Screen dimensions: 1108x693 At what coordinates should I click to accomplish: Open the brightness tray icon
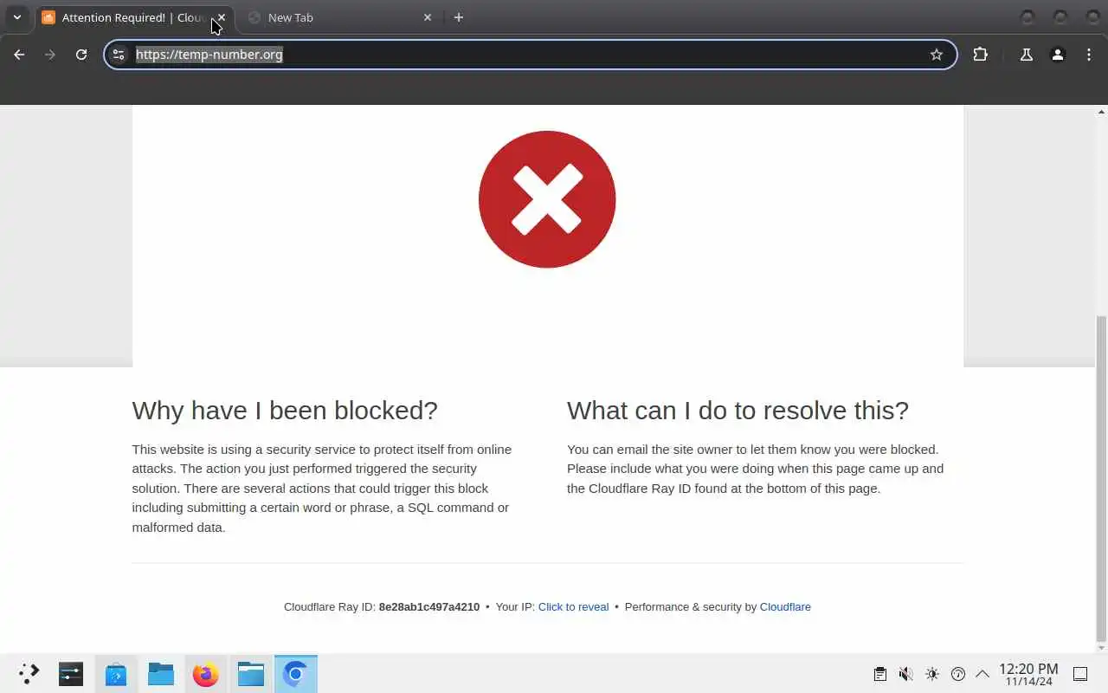pos(931,674)
